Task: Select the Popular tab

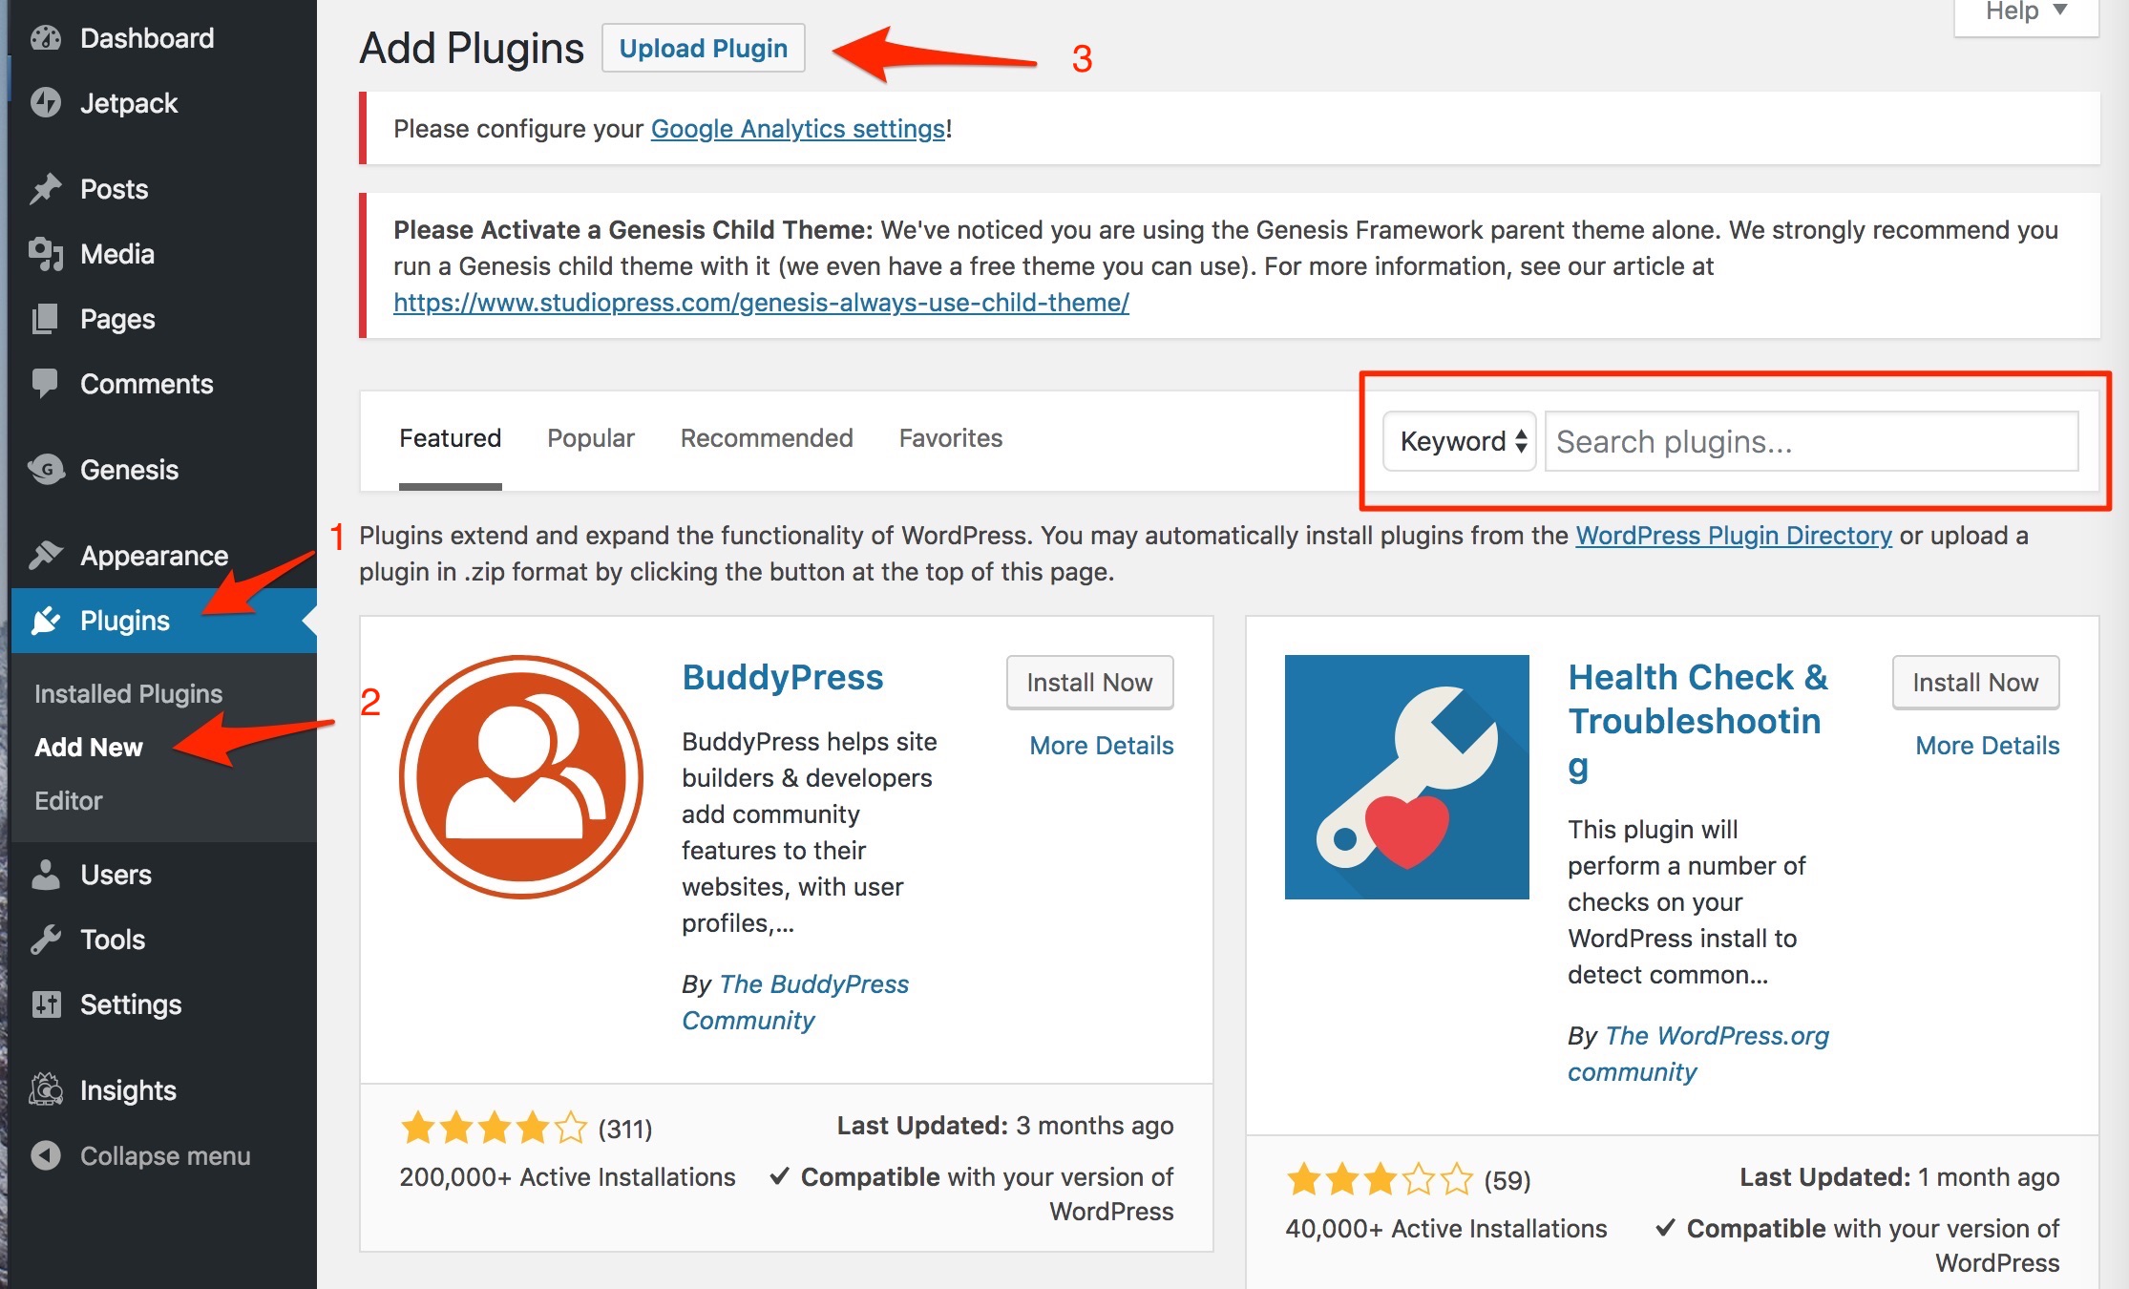Action: coord(590,436)
